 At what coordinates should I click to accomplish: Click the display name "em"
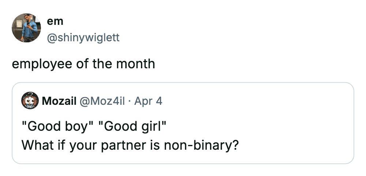[55, 22]
